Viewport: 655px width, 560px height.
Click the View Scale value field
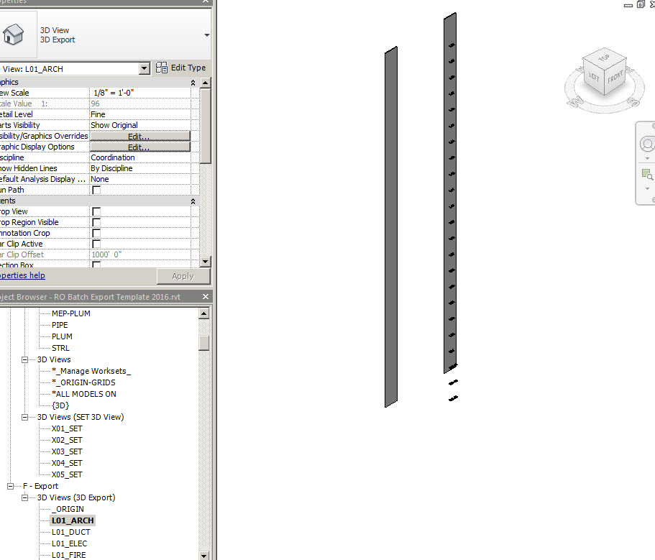(140, 93)
